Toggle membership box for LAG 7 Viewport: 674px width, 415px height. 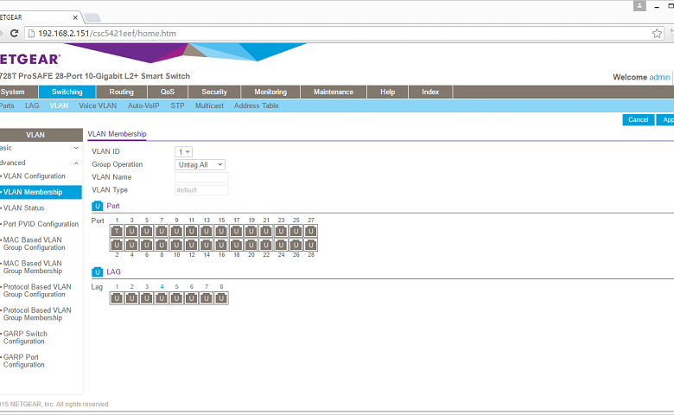(207, 298)
